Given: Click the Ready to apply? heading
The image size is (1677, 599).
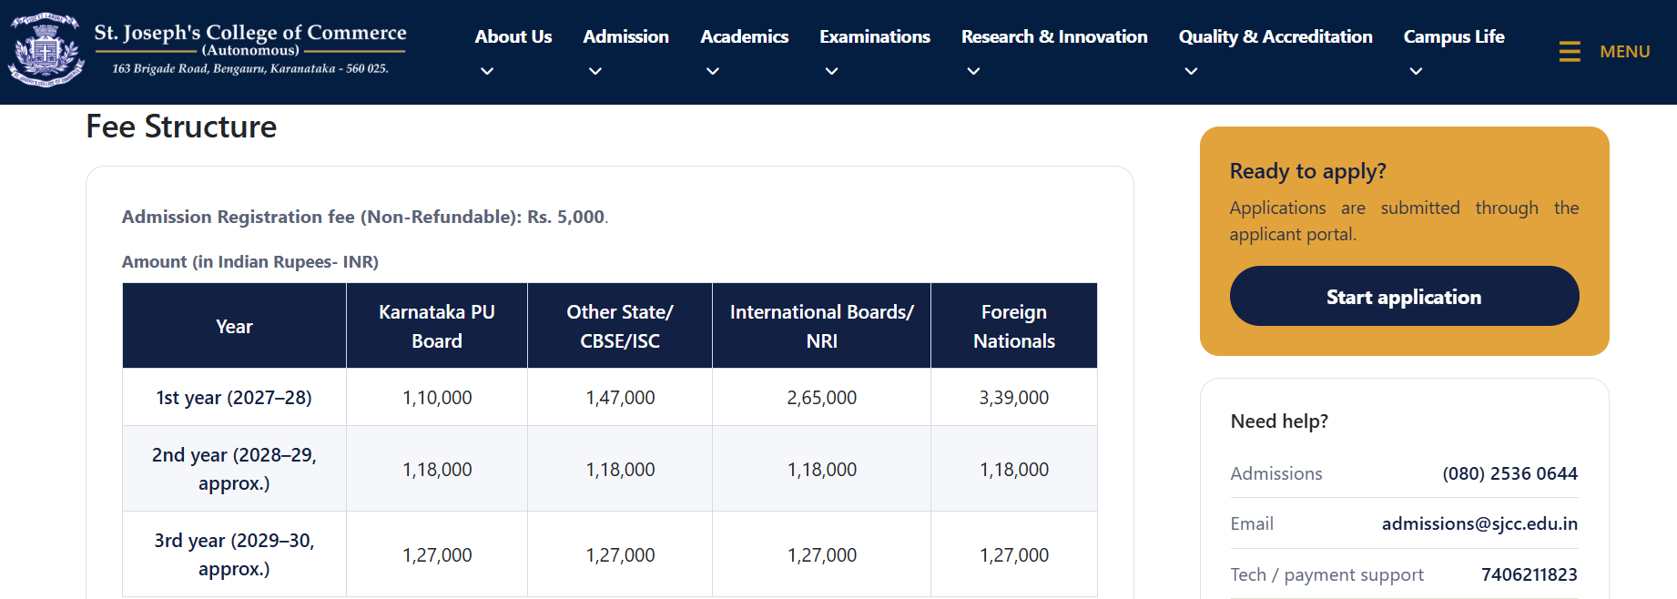Looking at the screenshot, I should pyautogui.click(x=1307, y=171).
